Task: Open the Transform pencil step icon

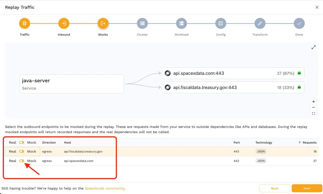Action: click(x=260, y=23)
